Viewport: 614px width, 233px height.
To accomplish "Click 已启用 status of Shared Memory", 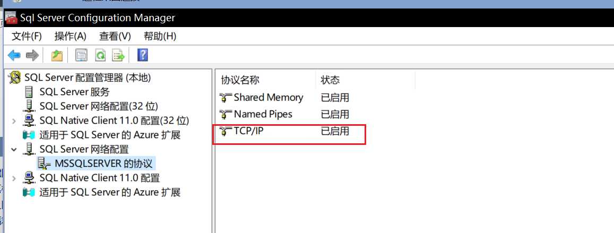I will click(335, 98).
